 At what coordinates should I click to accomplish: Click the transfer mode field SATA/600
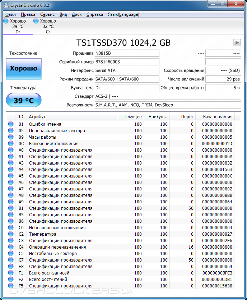pyautogui.click(x=127, y=79)
